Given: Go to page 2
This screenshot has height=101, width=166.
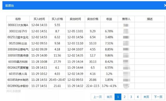Looking at the screenshot, I should (125, 97).
